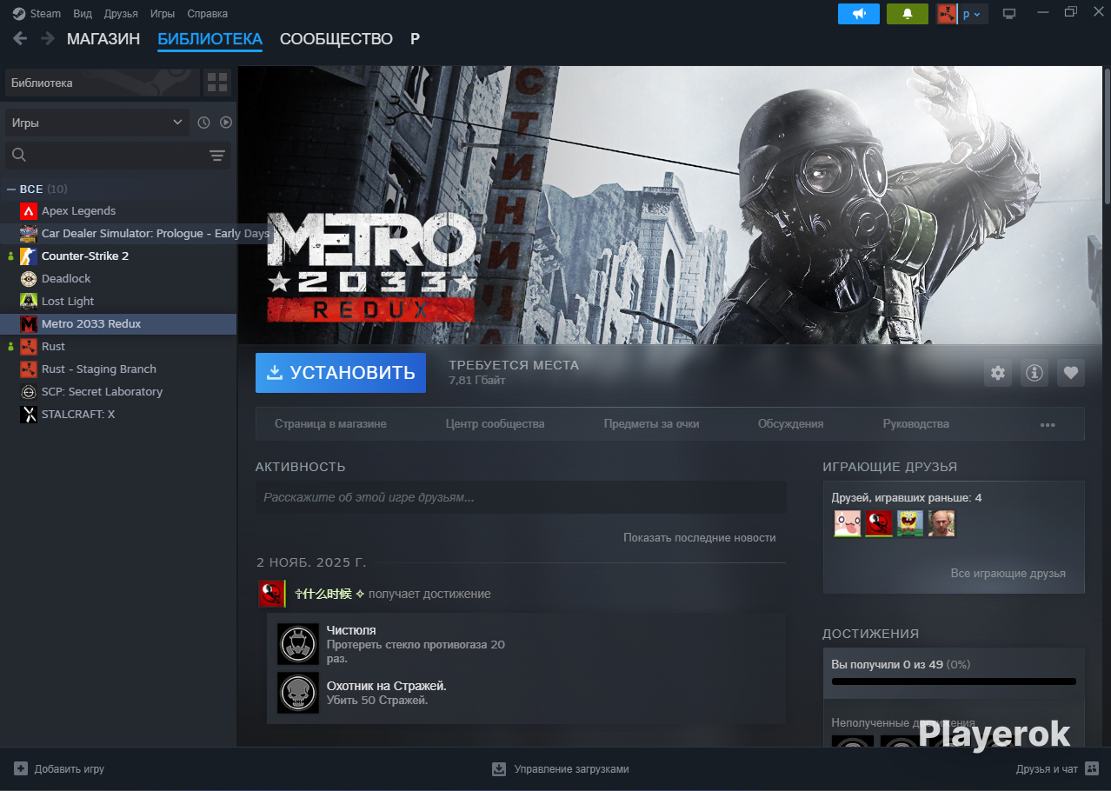The width and height of the screenshot is (1111, 791).
Task: Click the activity status input field
Action: [x=521, y=497]
